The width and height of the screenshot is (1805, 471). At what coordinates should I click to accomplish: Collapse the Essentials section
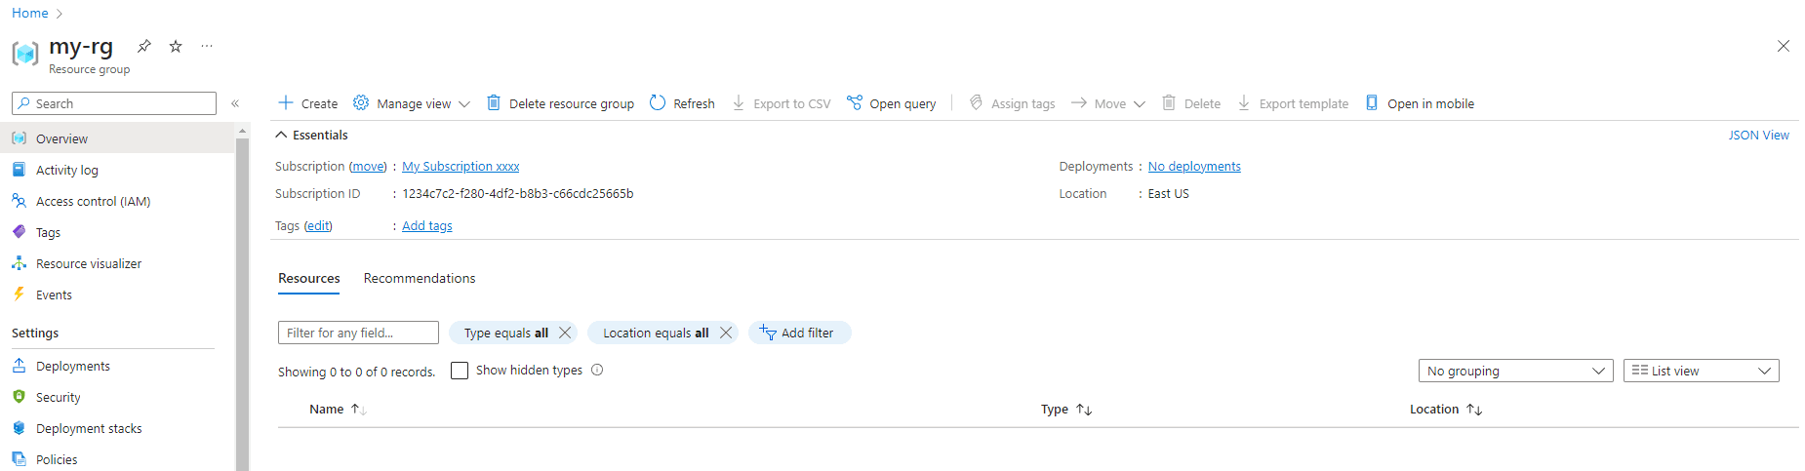coord(312,135)
